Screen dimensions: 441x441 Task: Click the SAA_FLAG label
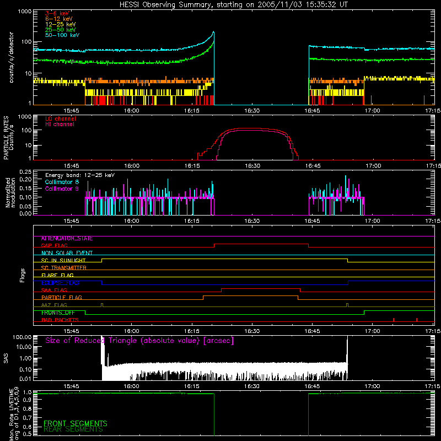[54, 290]
